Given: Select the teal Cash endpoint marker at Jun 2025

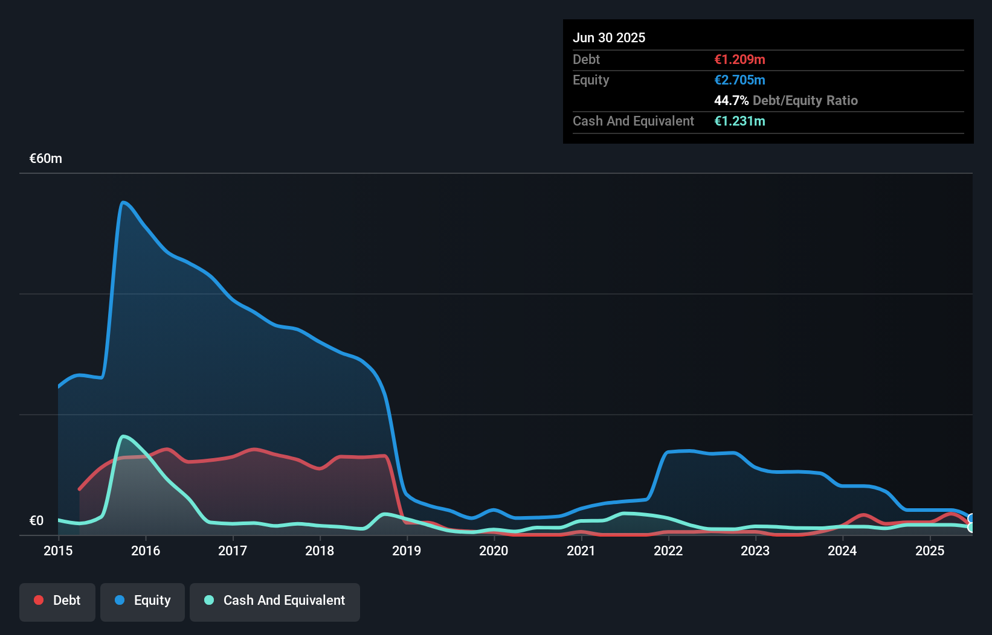Looking at the screenshot, I should 971,528.
